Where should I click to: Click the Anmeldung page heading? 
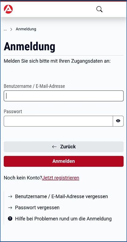click(x=29, y=46)
